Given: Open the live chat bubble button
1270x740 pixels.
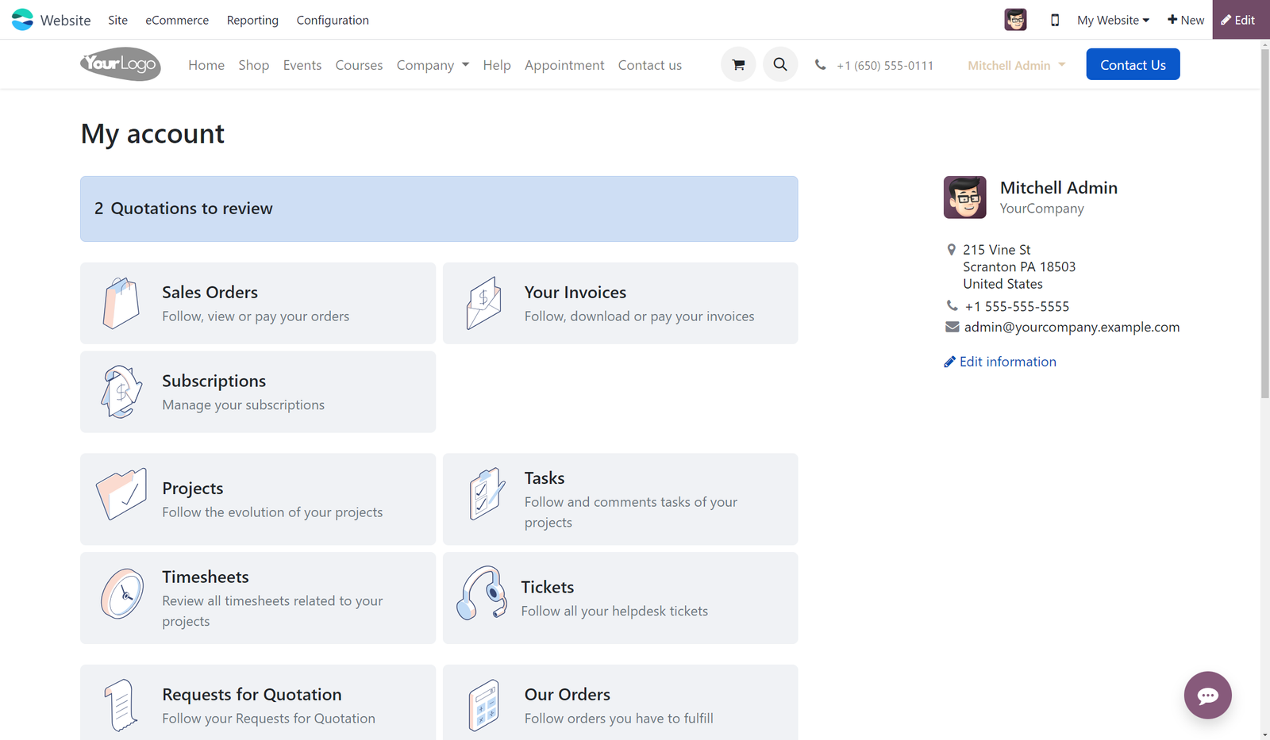Looking at the screenshot, I should point(1207,696).
